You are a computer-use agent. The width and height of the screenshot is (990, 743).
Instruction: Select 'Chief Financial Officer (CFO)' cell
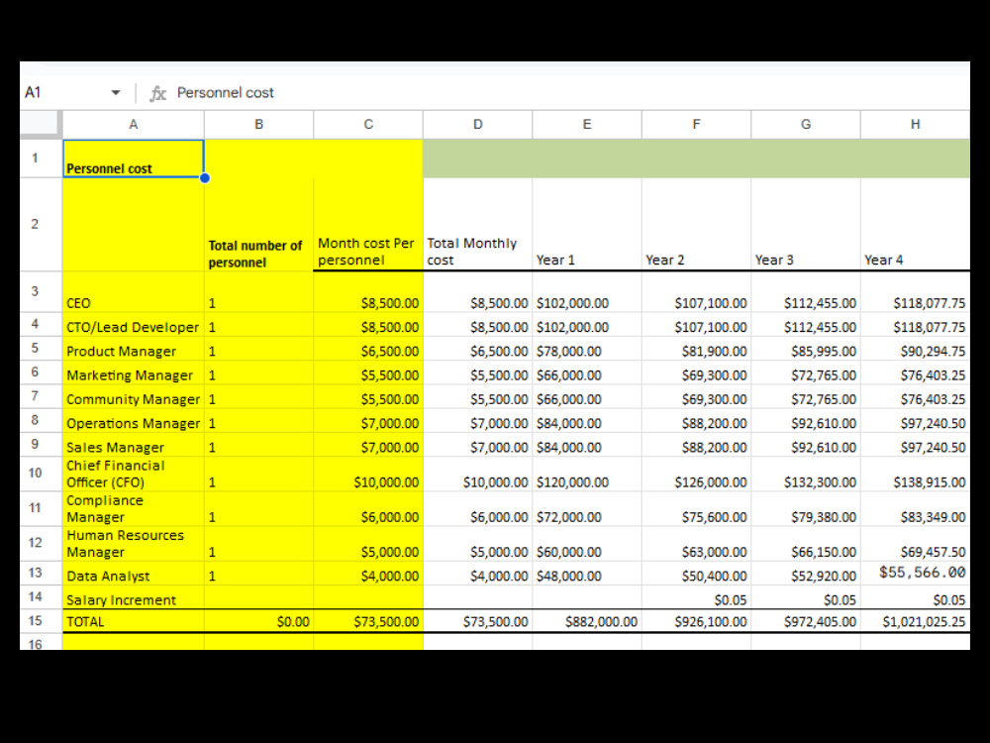click(x=134, y=474)
